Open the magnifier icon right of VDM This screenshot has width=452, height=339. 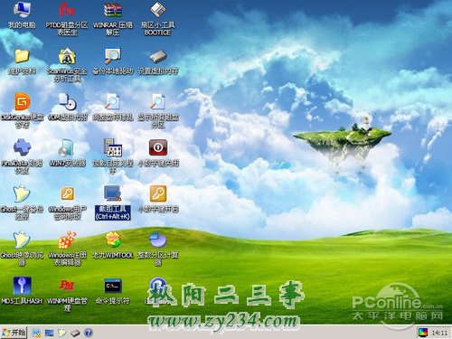click(x=112, y=102)
